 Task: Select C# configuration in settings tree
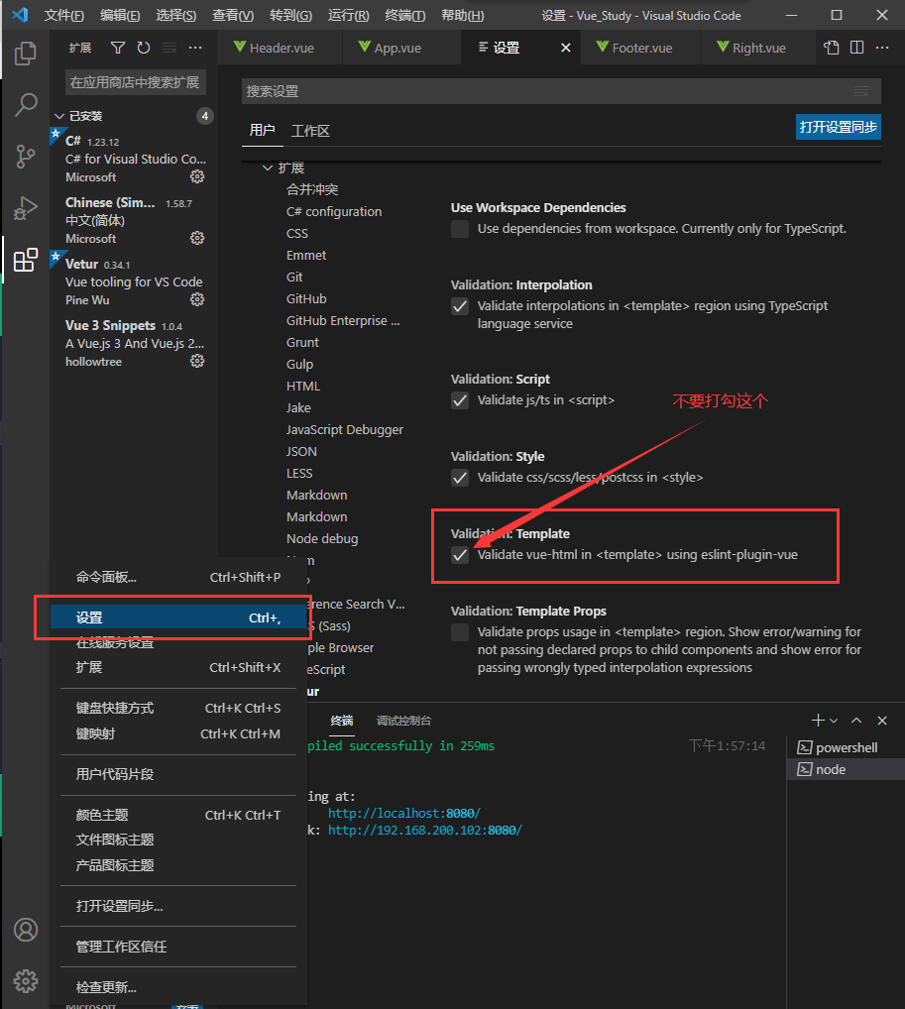333,212
